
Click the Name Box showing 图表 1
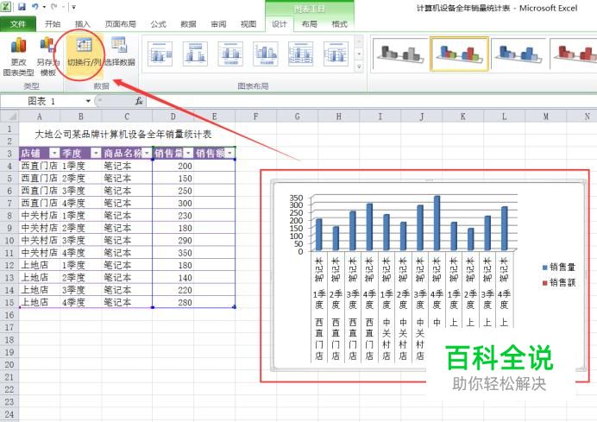pyautogui.click(x=42, y=101)
